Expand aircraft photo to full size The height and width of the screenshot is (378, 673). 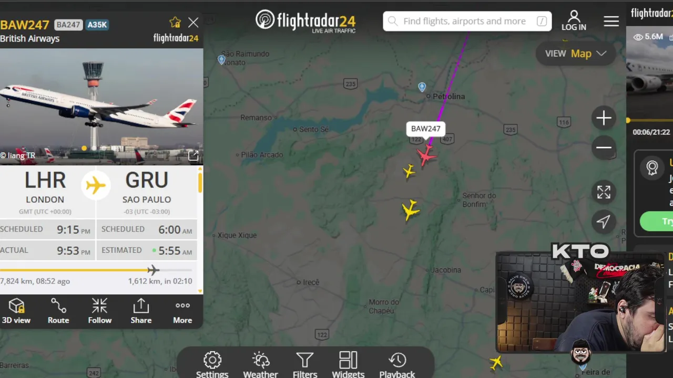click(x=193, y=155)
